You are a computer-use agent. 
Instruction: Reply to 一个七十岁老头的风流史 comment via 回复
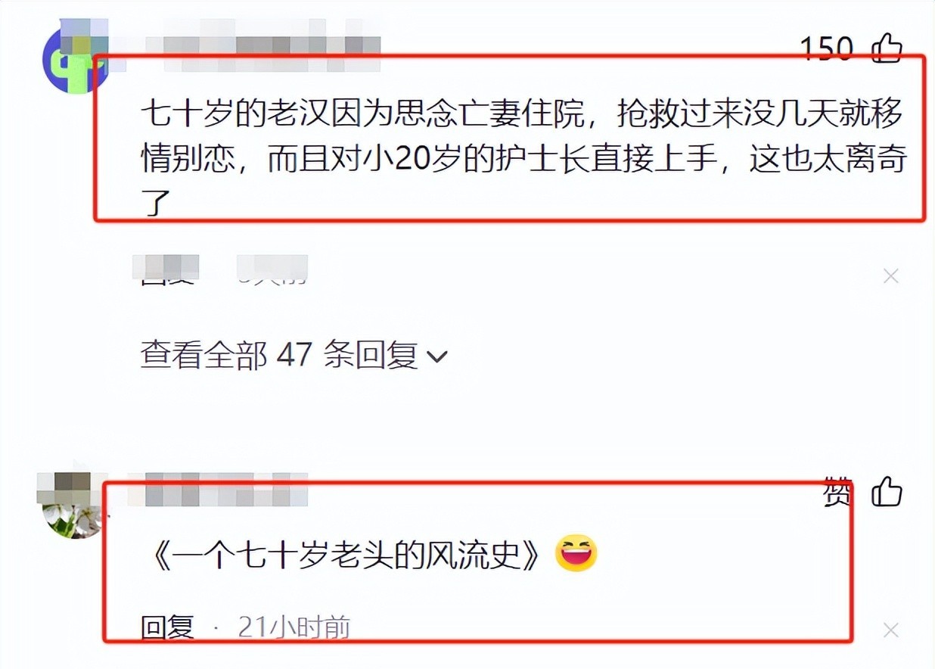(x=167, y=627)
